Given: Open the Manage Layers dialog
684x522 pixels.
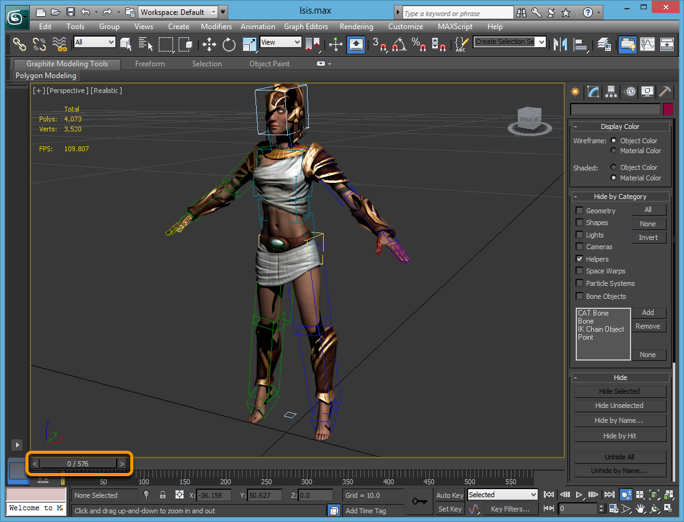Looking at the screenshot, I should coord(604,44).
